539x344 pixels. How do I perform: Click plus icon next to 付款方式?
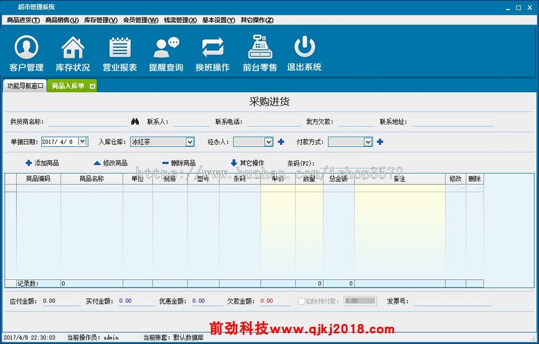pyautogui.click(x=380, y=141)
